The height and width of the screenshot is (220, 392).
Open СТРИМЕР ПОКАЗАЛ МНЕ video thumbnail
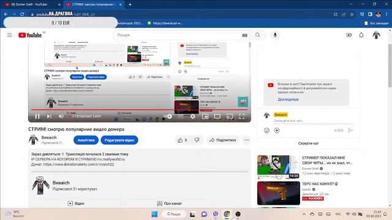(x=279, y=167)
